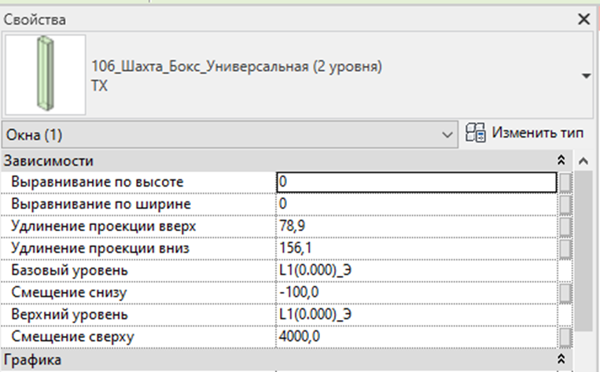Click the Изменить тип button
The width and height of the screenshot is (600, 372).
point(525,133)
